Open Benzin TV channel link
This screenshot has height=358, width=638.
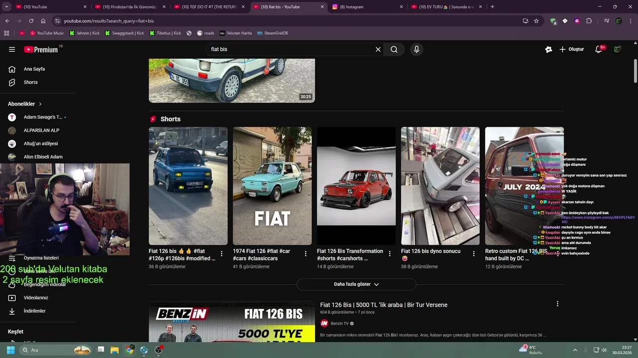[x=339, y=324]
